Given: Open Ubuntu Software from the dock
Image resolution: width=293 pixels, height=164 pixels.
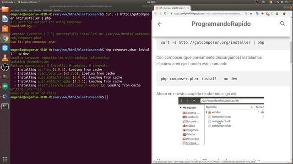Looking at the screenshot, I should (5, 29).
